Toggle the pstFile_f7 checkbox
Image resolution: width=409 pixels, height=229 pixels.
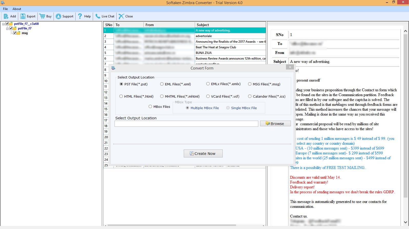11,28
